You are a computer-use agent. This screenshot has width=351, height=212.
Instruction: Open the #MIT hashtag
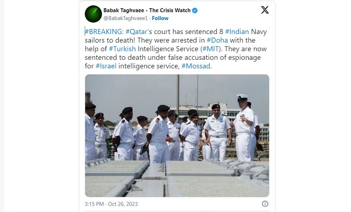pos(210,49)
